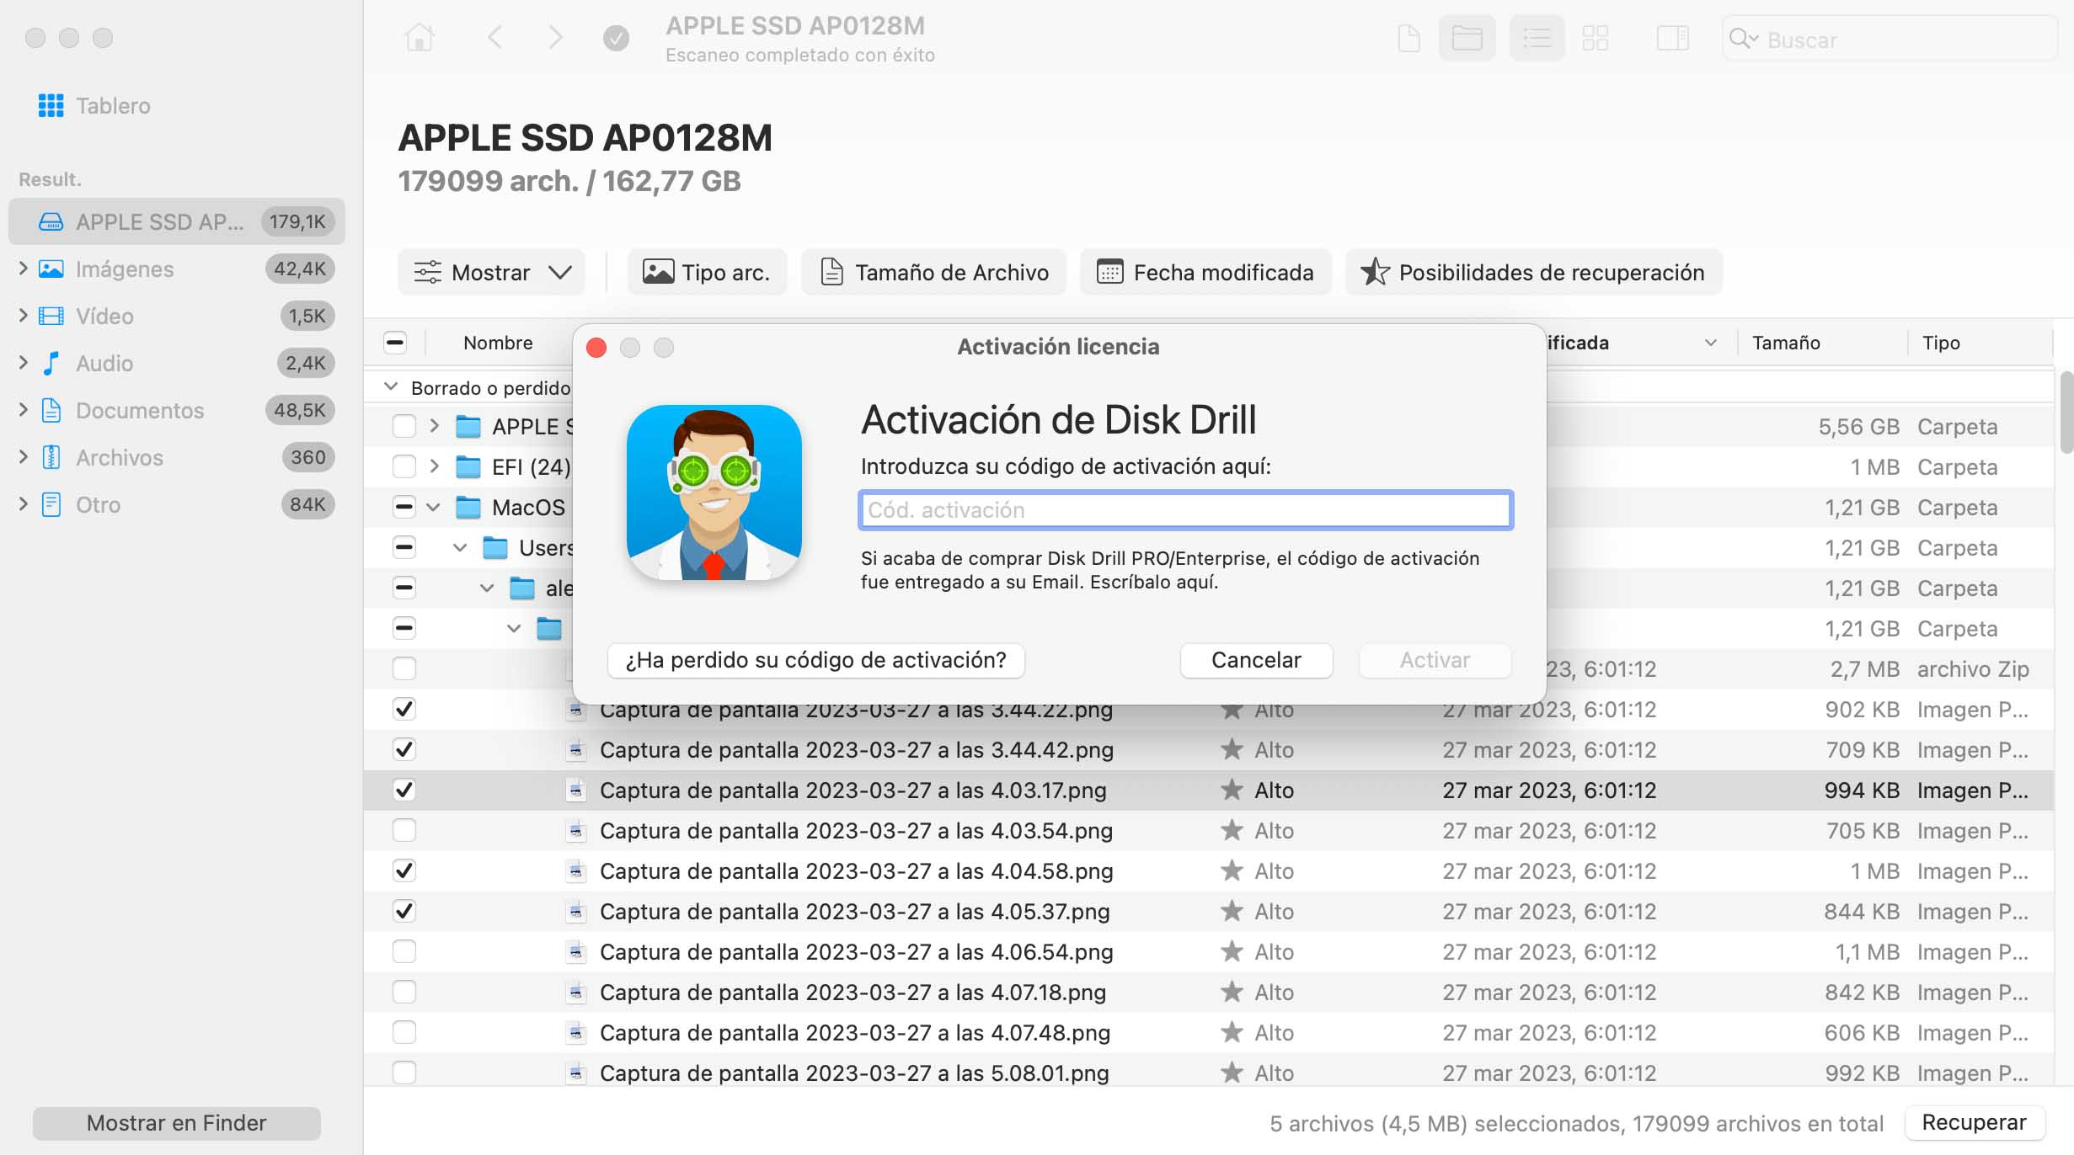Switch to file document view icon
This screenshot has height=1155, width=2074.
pyautogui.click(x=1409, y=38)
